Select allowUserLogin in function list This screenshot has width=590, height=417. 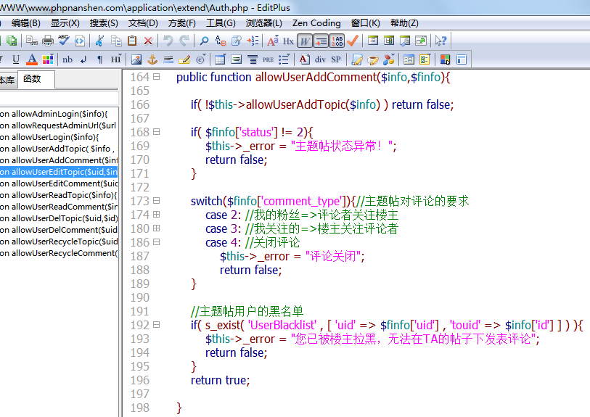pyautogui.click(x=59, y=137)
